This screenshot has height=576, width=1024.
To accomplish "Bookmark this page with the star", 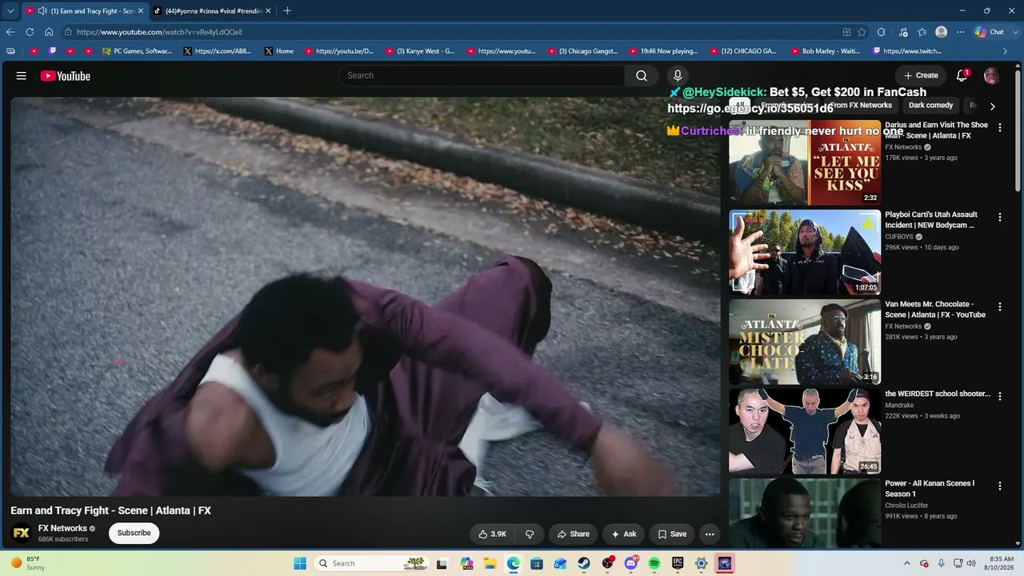I will (862, 32).
